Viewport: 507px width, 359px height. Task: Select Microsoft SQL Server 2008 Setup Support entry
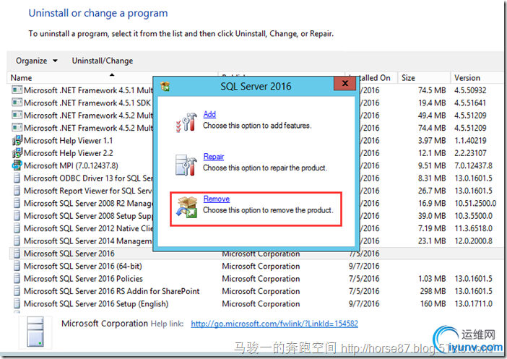click(88, 217)
